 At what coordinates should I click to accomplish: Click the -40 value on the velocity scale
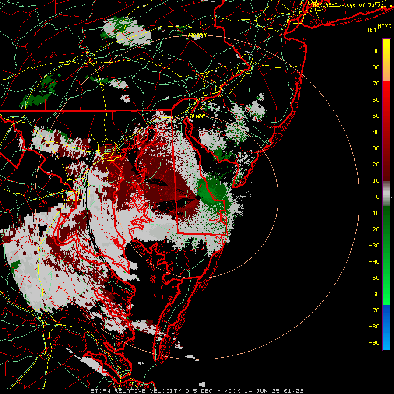374,262
